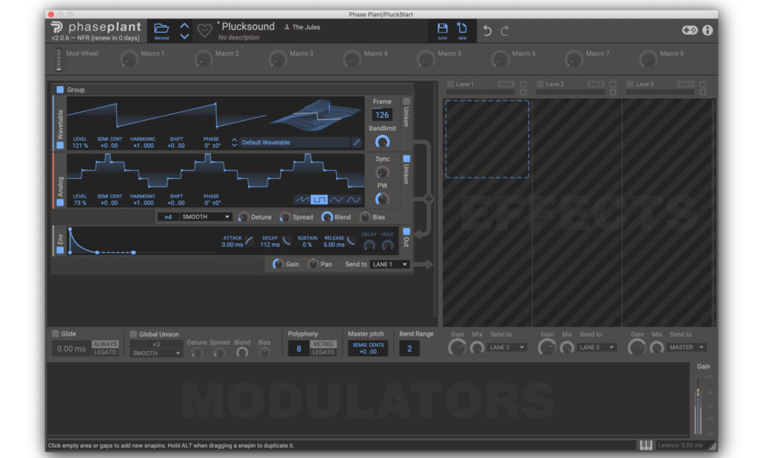Open the gamepad settings icon
This screenshot has height=458, width=763.
pos(689,30)
